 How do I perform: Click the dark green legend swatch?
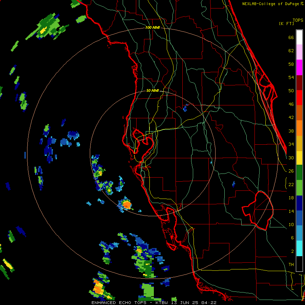point(299,172)
